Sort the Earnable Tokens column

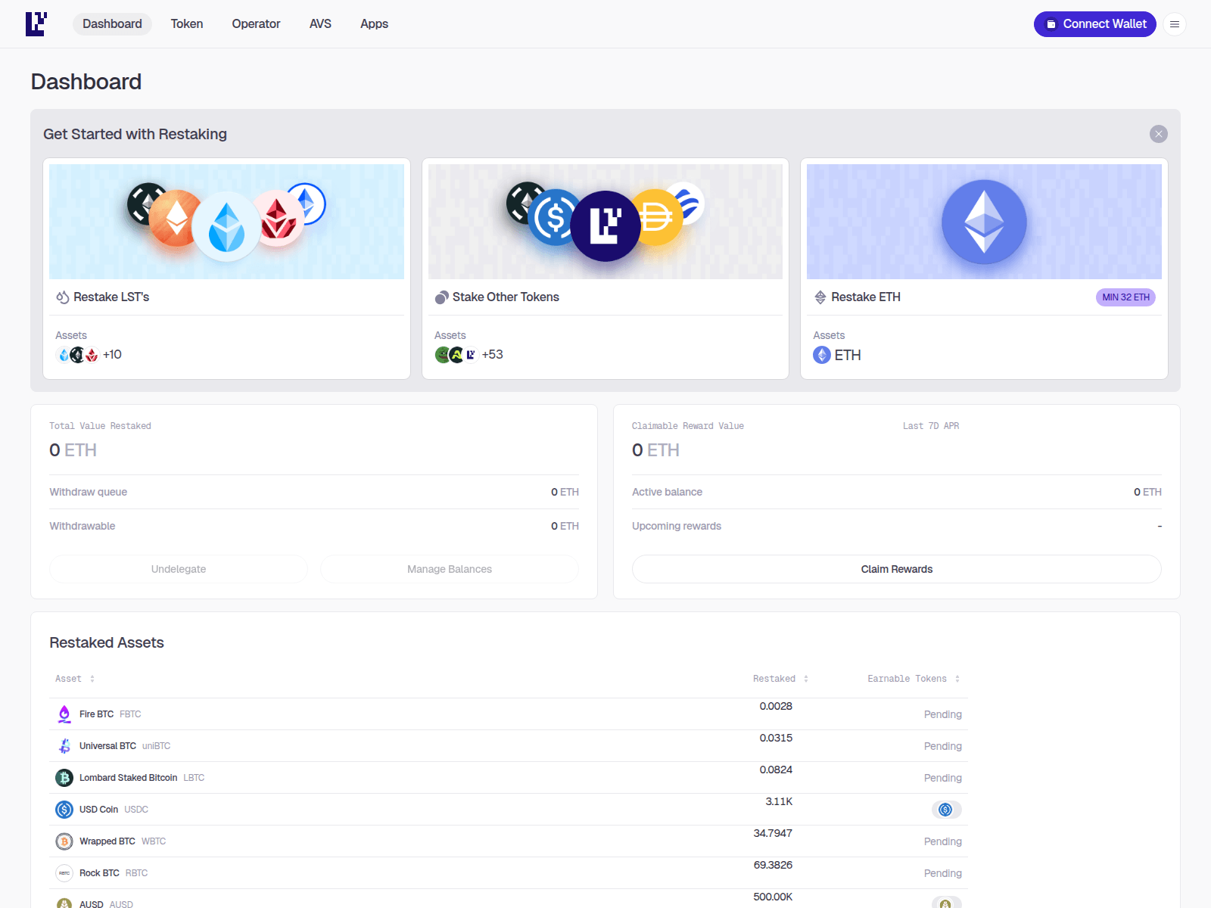[957, 679]
